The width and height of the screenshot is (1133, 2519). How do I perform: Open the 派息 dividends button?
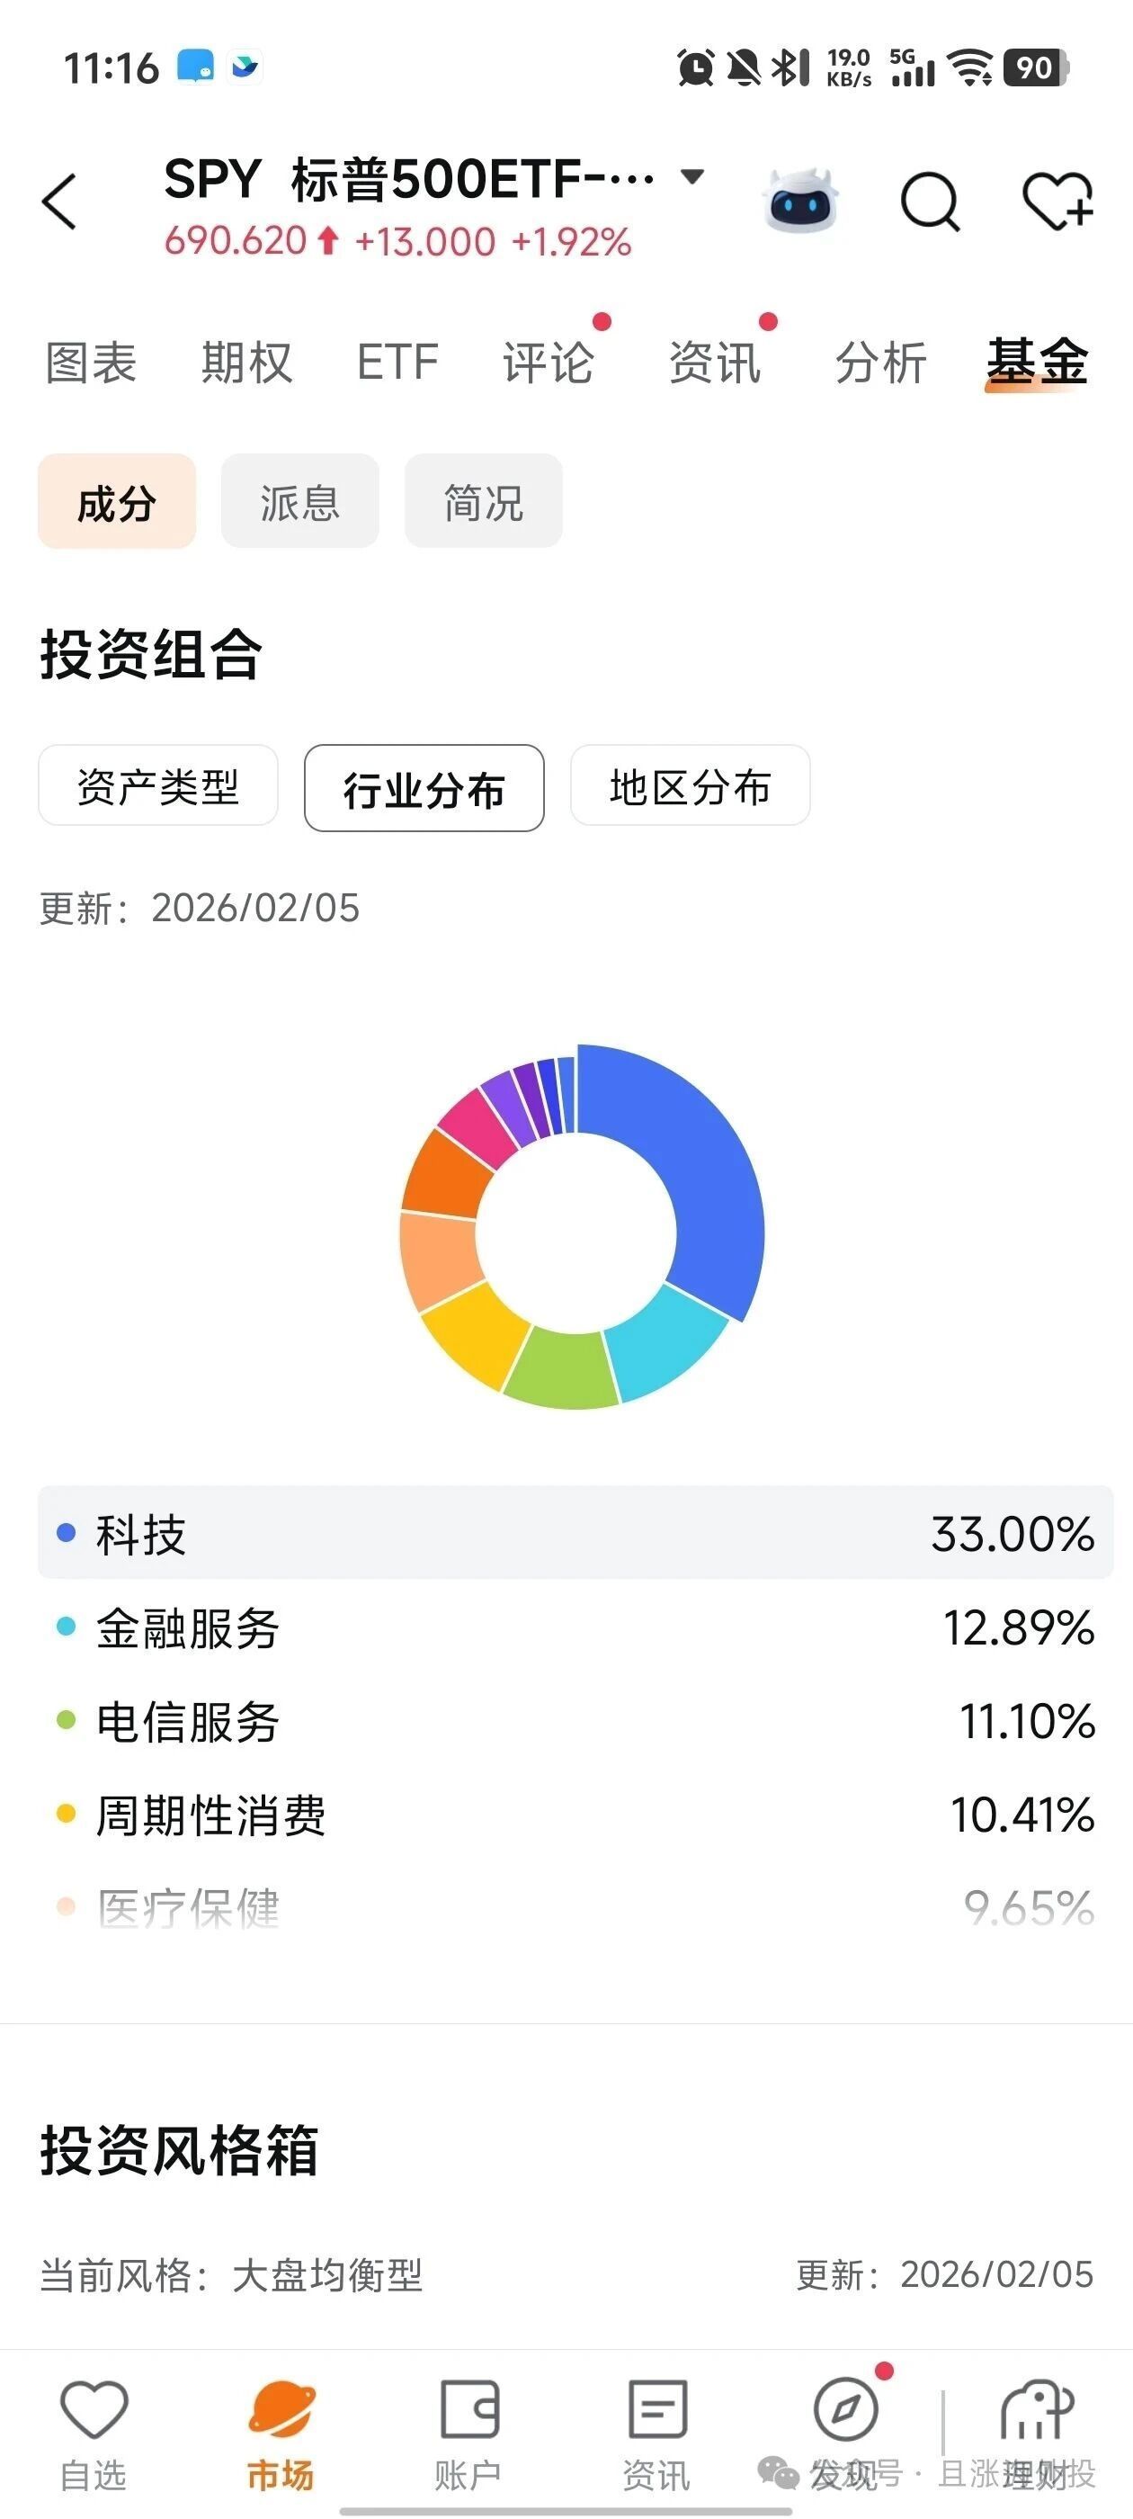click(x=300, y=502)
